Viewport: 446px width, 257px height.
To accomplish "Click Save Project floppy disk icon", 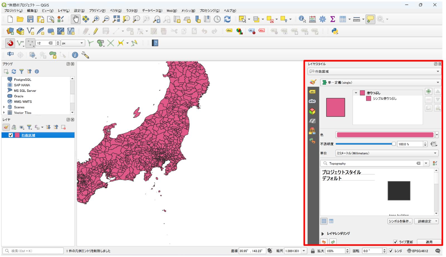I will click(30, 19).
